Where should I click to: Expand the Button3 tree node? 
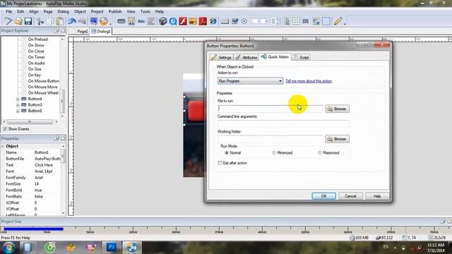[18, 105]
